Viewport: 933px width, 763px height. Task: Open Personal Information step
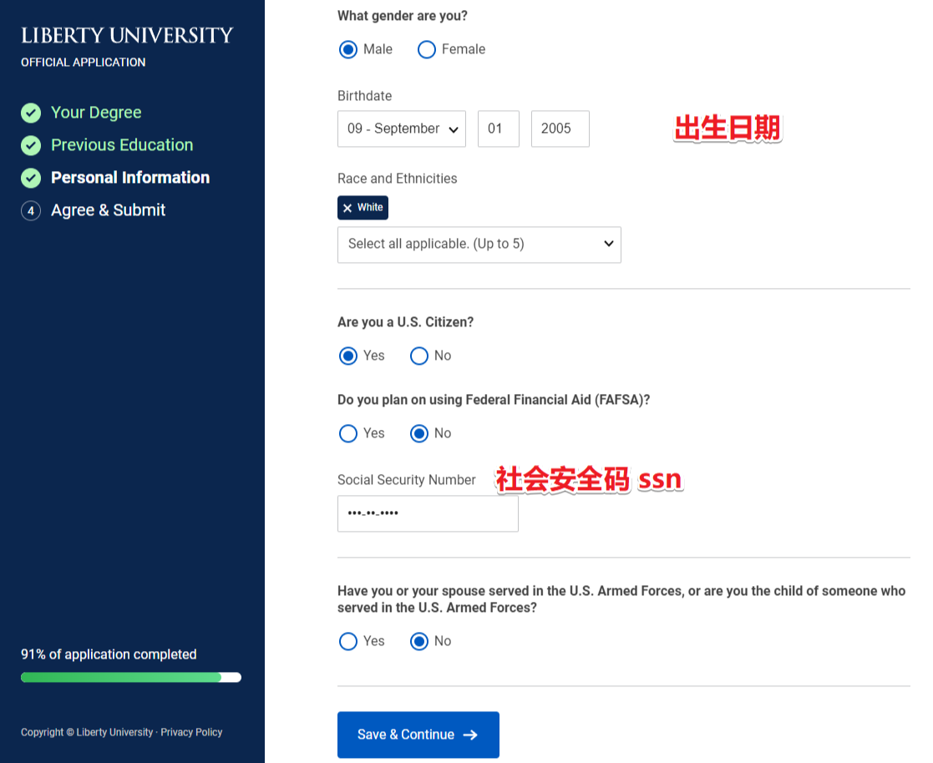pyautogui.click(x=130, y=177)
